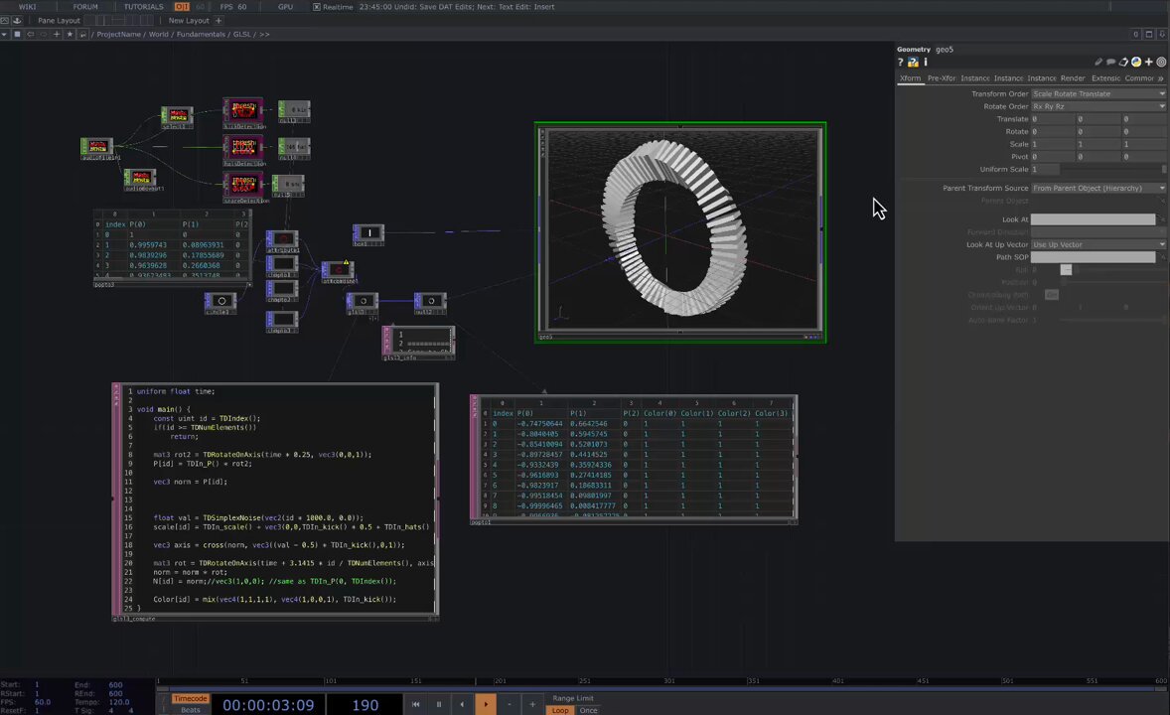Open the Render parameter tab
Image resolution: width=1170 pixels, height=715 pixels.
(1073, 78)
